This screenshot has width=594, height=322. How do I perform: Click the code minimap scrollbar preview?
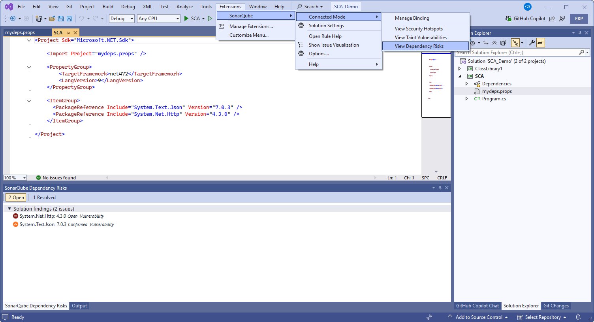436,85
